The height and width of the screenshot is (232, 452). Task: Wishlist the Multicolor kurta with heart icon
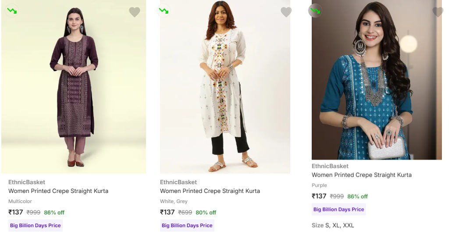click(135, 12)
